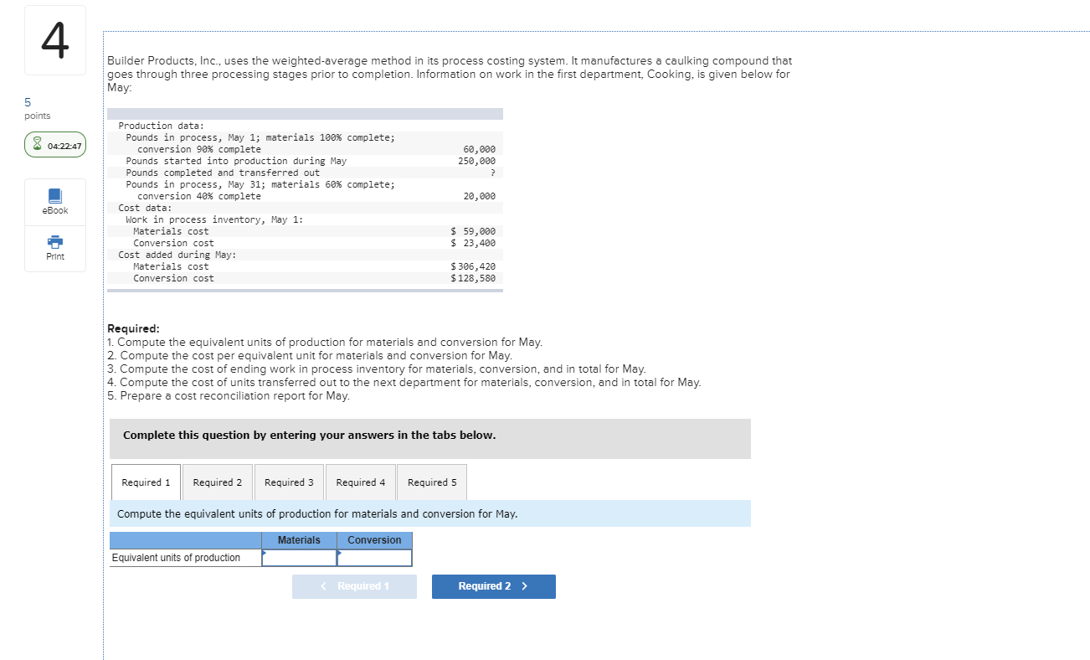Click requirement 5 cost reconciliation text
This screenshot has width=1090, height=660.
[229, 395]
